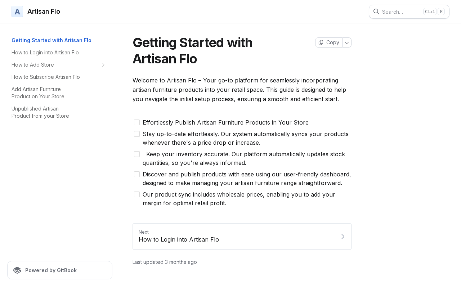Go to How to Subscribe Artisan Flo
The width and height of the screenshot is (461, 288).
(x=46, y=77)
